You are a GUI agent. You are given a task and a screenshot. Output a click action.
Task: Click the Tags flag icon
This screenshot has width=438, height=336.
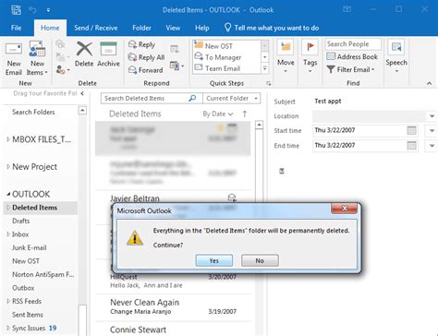(x=310, y=48)
